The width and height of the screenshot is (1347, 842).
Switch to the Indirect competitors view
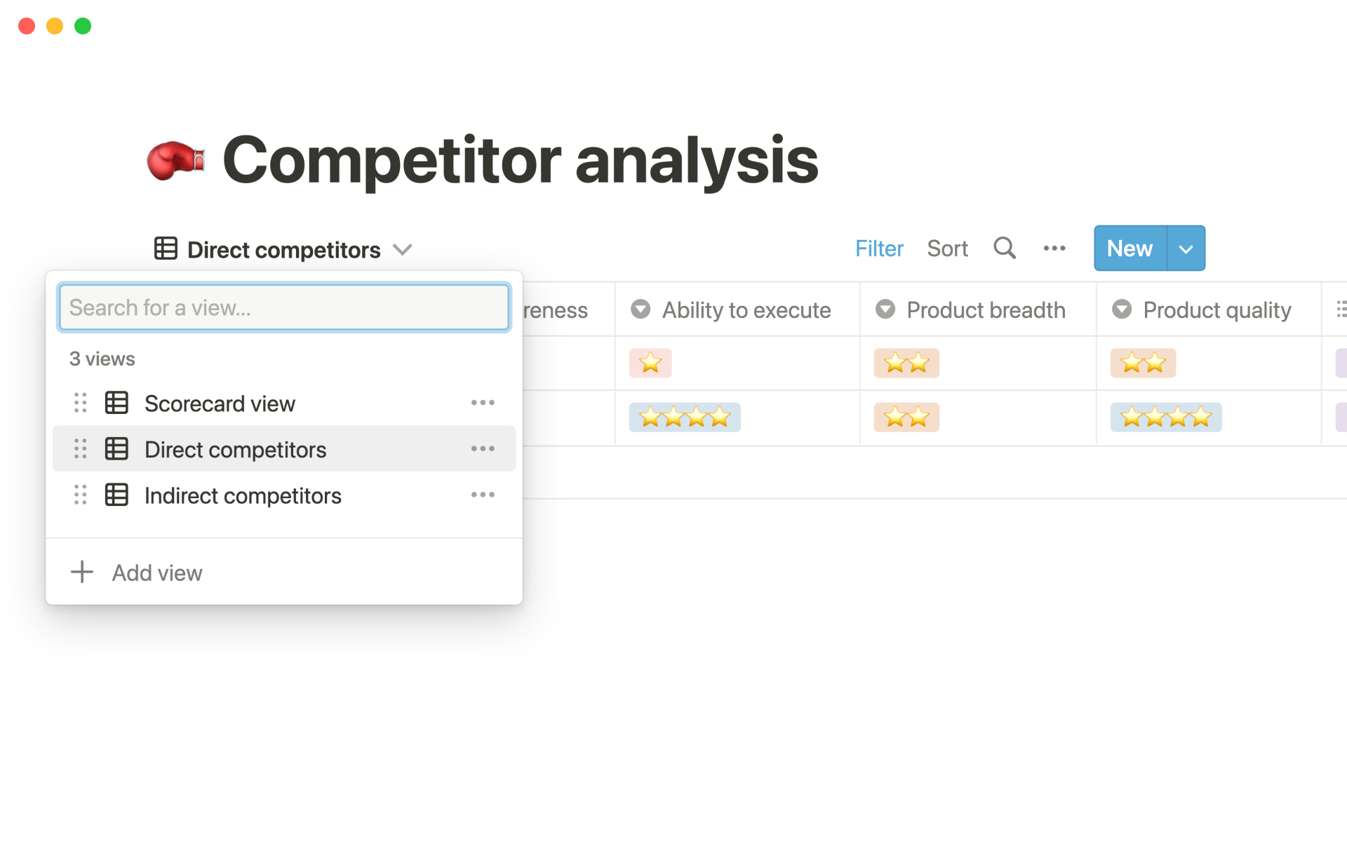(x=243, y=496)
